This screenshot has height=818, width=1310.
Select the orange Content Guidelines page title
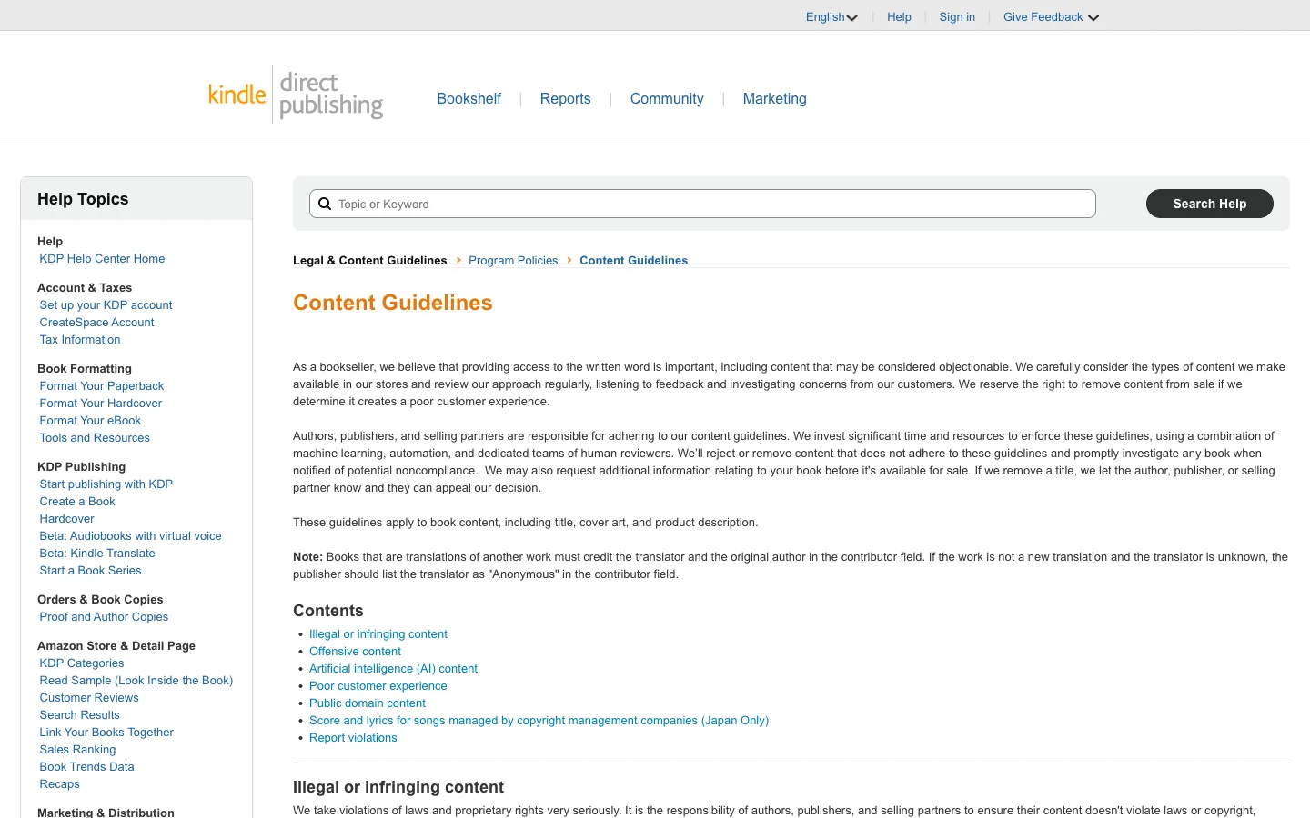pos(393,303)
